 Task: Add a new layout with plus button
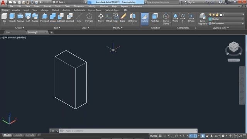pos(39,135)
